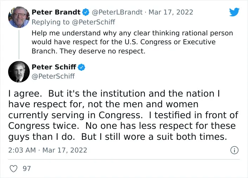Follow the @PeterSchiff mention in Replying to
Screen dimensions: 248x178
tap(94, 22)
